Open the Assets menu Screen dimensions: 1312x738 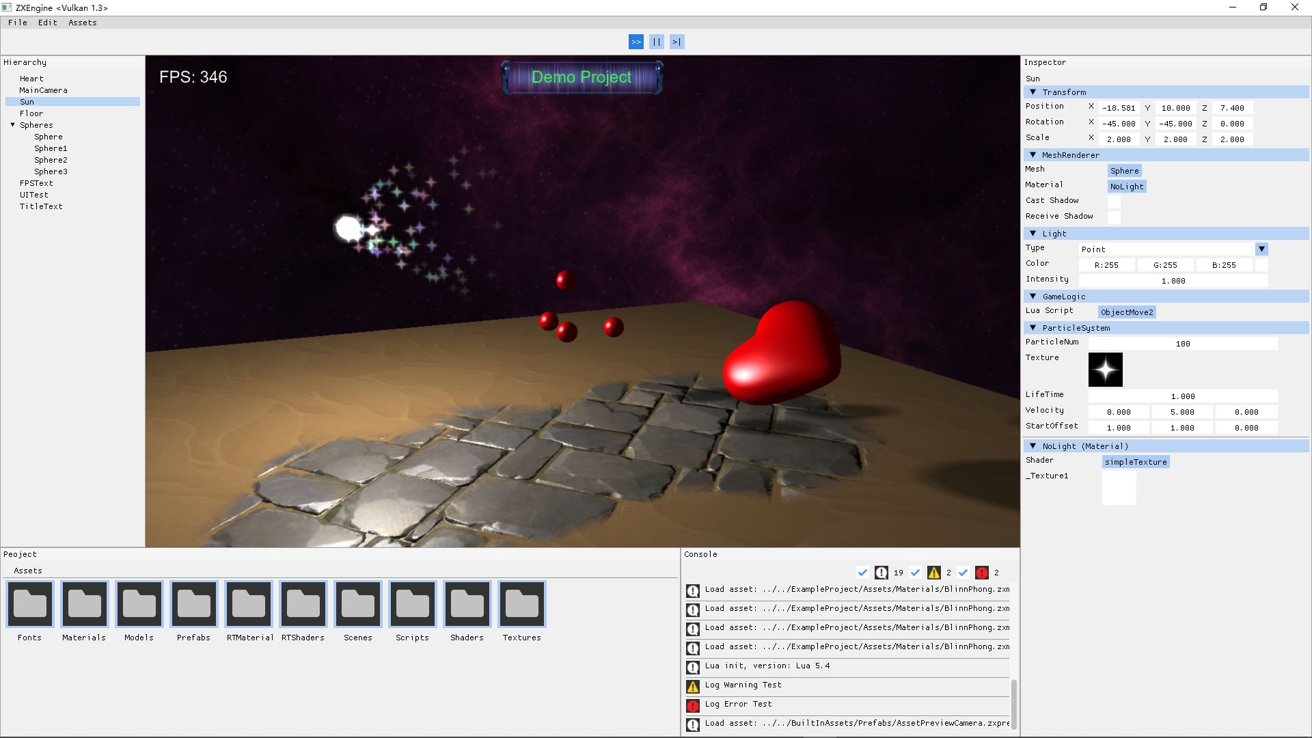(82, 23)
